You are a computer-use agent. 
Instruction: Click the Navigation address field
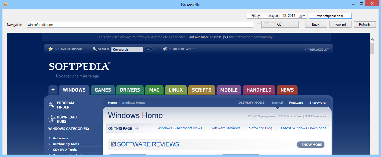coord(140,25)
